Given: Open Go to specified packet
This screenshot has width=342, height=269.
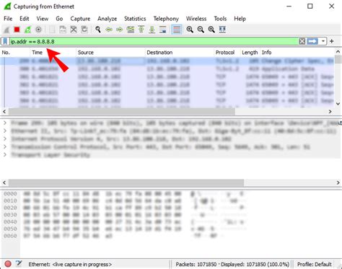Looking at the screenshot, I should coord(131,30).
